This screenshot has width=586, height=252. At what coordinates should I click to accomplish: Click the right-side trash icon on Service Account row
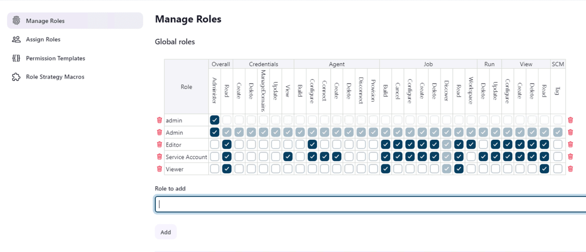570,157
